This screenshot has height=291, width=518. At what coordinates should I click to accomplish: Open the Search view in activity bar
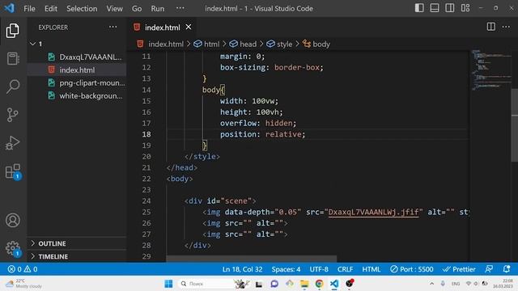click(x=13, y=86)
